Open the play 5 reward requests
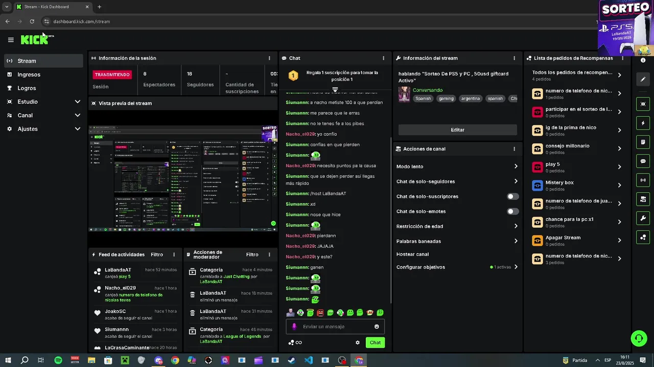The height and width of the screenshot is (367, 654). pyautogui.click(x=577, y=167)
